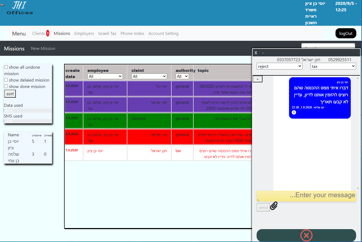Screen dimensions: 362x242
Task: Close the chat panel with the X
Action: point(256,53)
